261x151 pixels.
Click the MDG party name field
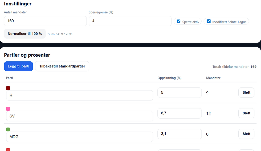tap(80, 137)
